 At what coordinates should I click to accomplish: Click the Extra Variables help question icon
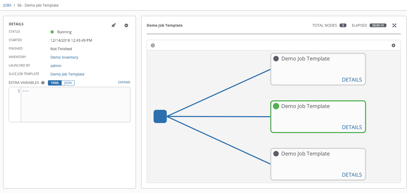(43, 83)
